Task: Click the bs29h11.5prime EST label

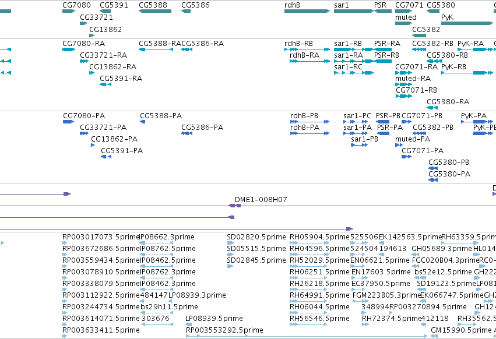Action: point(169,307)
